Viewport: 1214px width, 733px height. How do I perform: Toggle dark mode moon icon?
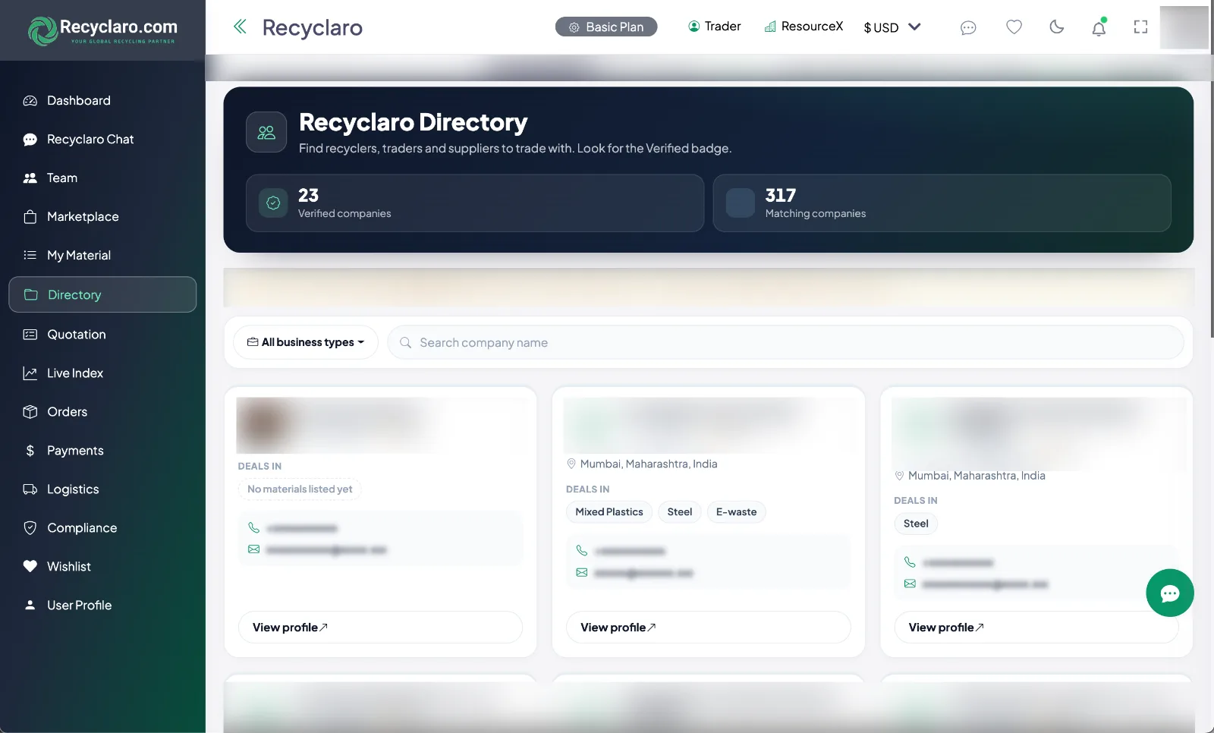[1056, 27]
